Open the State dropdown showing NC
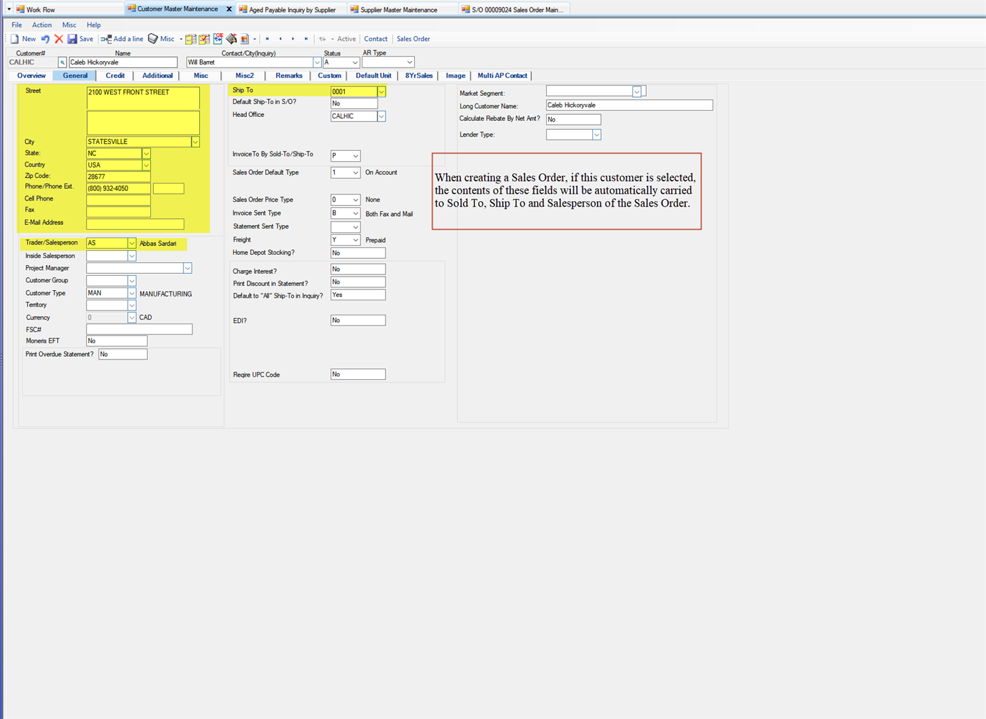 [x=146, y=153]
